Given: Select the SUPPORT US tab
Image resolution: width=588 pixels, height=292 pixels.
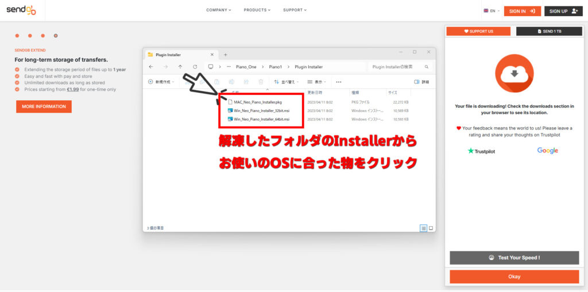Looking at the screenshot, I should pos(478,31).
